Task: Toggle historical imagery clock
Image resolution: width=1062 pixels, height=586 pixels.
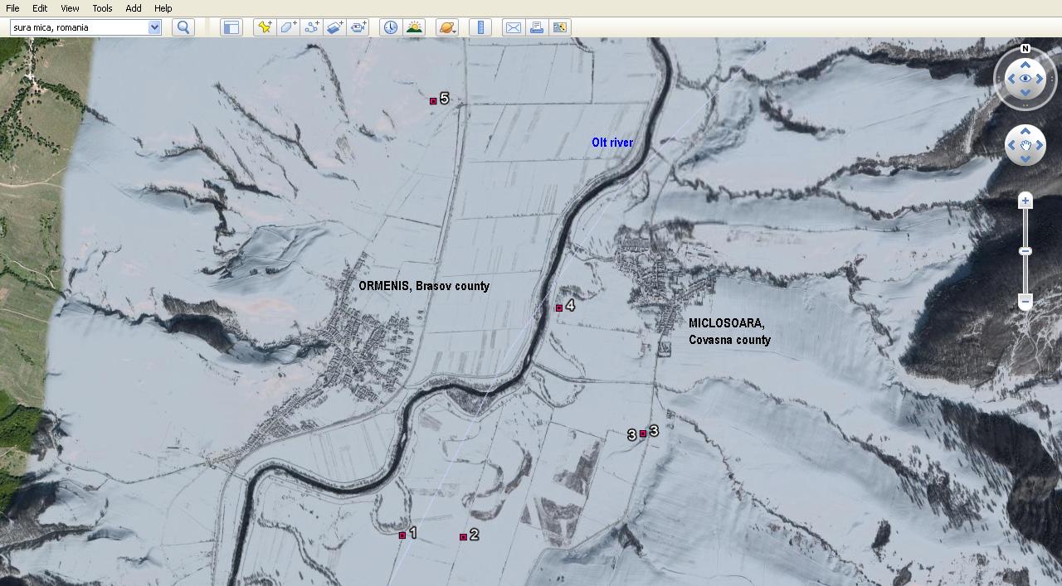Action: point(390,27)
